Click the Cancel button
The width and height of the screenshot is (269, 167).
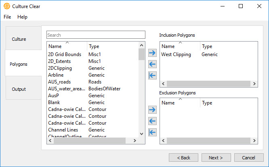click(x=249, y=157)
